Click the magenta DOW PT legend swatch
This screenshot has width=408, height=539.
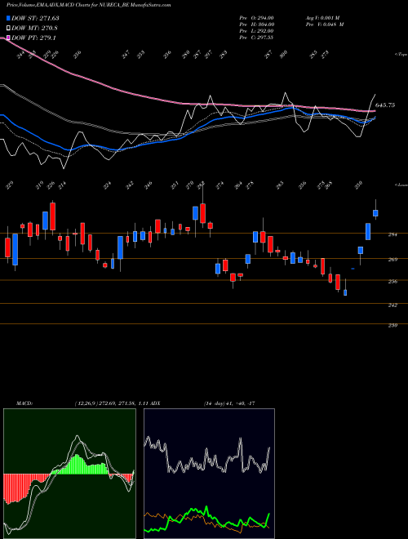8,38
